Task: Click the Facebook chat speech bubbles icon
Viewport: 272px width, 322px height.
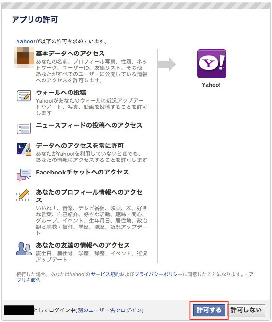Action: 24,175
